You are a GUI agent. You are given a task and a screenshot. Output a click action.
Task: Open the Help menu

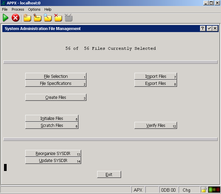pos(48,9)
